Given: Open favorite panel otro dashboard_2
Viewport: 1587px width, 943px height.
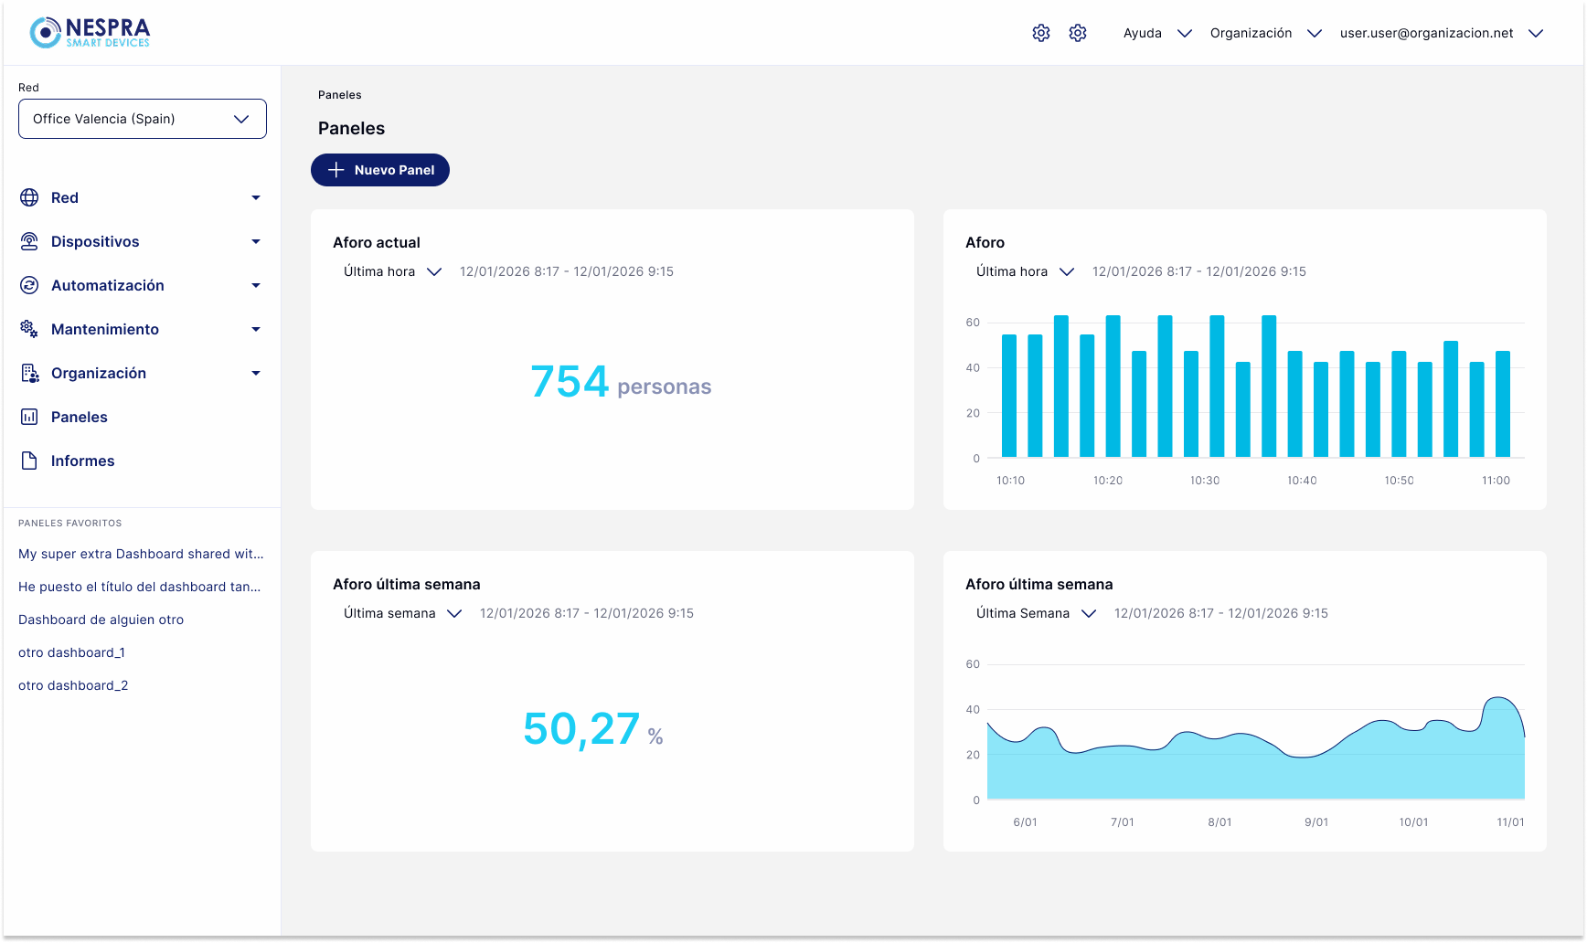Looking at the screenshot, I should (x=73, y=685).
